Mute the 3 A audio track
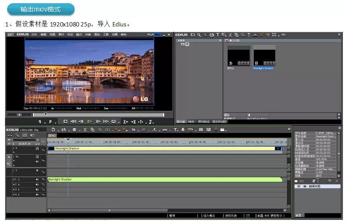Viewport: 346px width, 222px height. 37,190
